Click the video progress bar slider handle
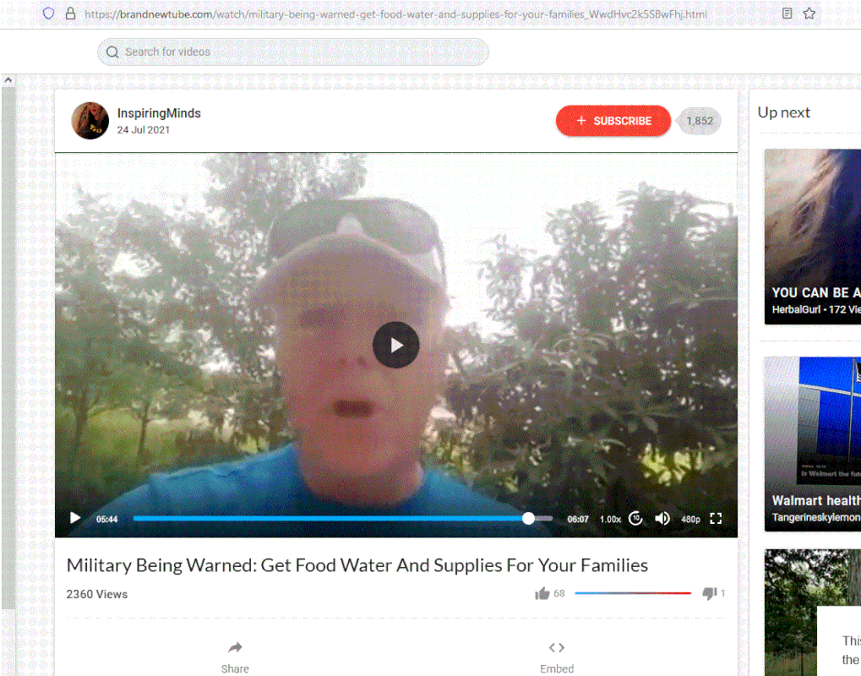This screenshot has width=861, height=676. 528,518
